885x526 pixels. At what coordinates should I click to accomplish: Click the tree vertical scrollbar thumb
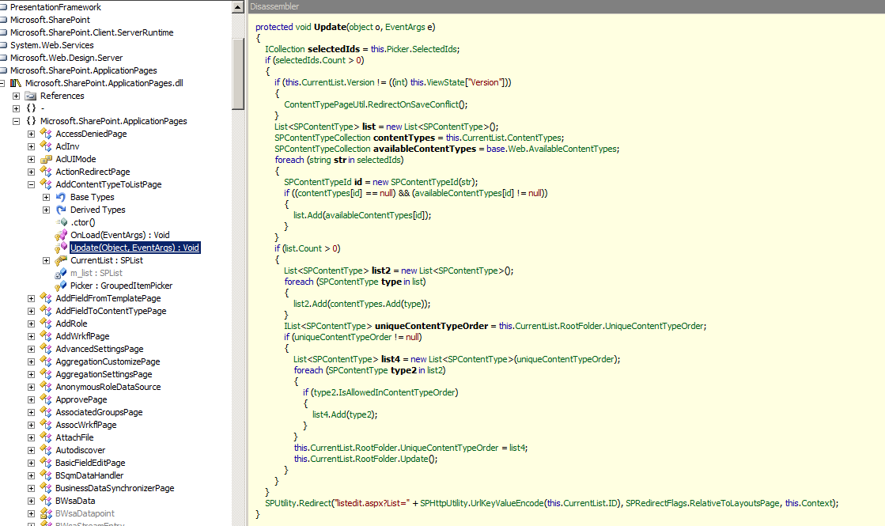pyautogui.click(x=238, y=72)
